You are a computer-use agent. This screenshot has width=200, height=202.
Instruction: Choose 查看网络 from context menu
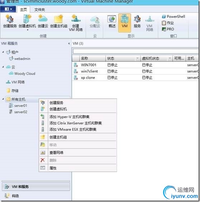tap(78, 152)
